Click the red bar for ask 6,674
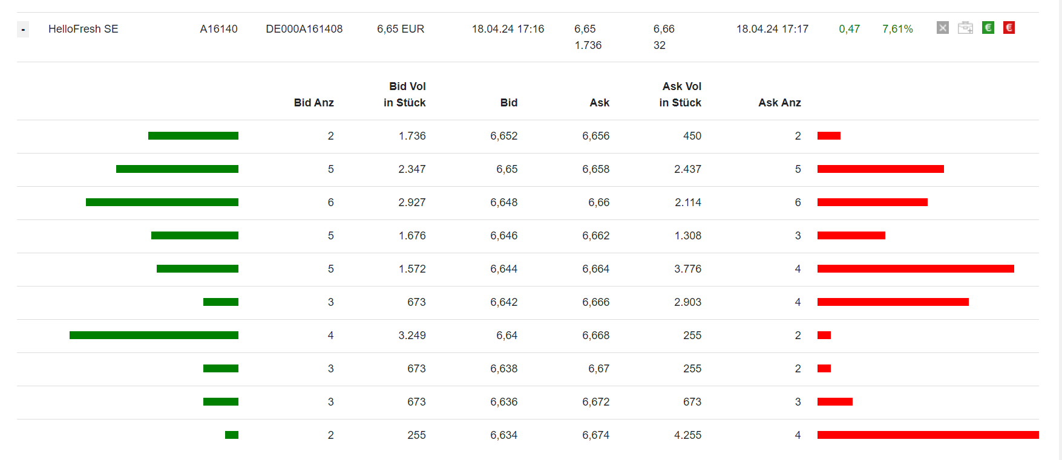The image size is (1062, 460). (x=928, y=435)
